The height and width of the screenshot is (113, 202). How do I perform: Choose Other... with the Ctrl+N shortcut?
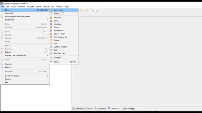64,62
